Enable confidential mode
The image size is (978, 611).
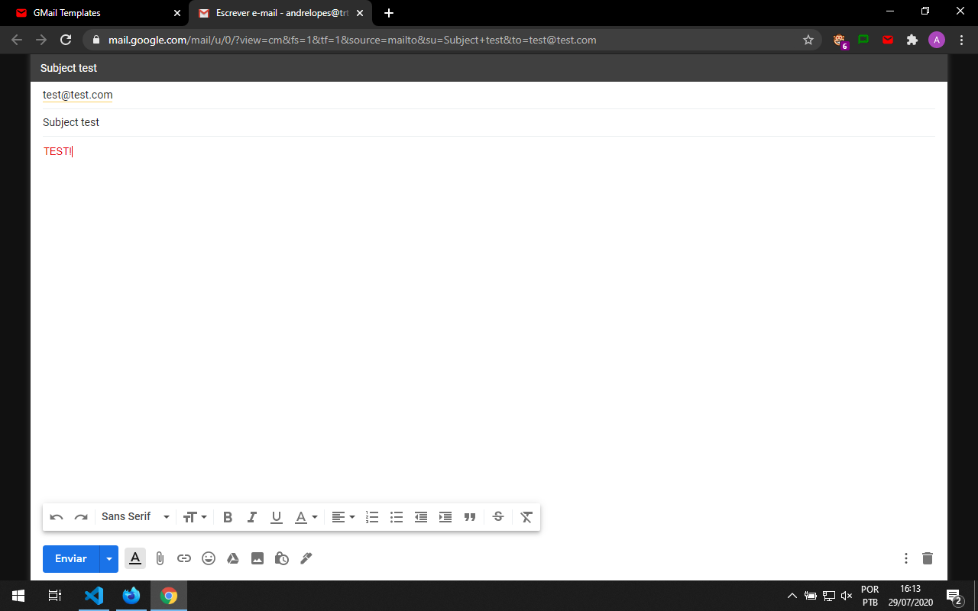pyautogui.click(x=281, y=558)
